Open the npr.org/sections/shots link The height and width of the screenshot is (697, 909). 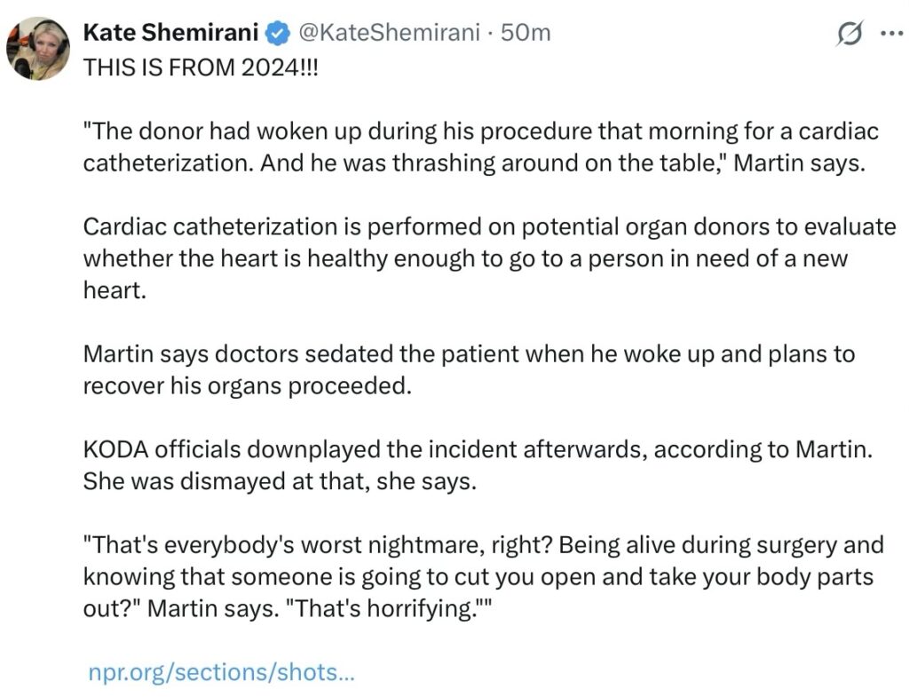[221, 672]
